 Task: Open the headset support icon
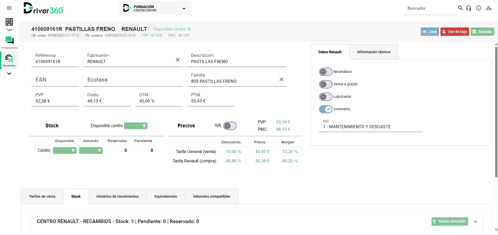[468, 8]
